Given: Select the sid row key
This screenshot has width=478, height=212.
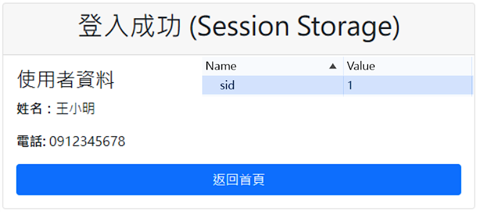Looking at the screenshot, I should [227, 85].
